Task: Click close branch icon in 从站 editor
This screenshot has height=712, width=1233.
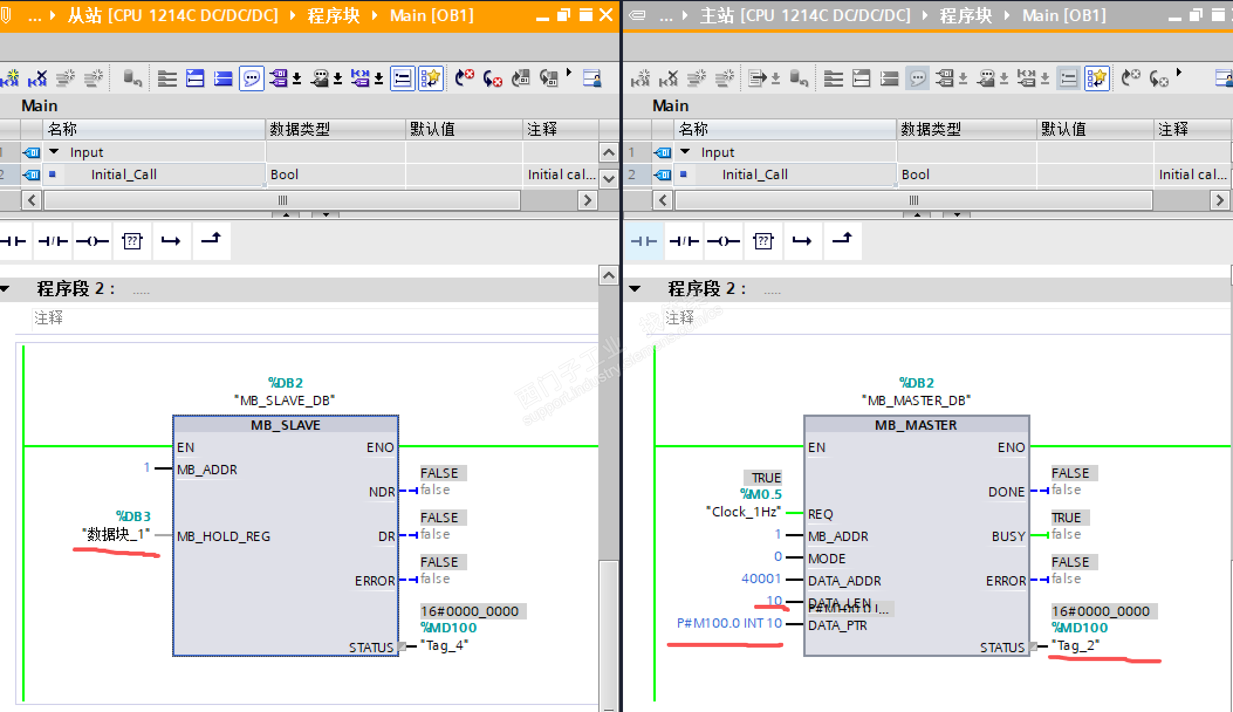Action: 211,239
